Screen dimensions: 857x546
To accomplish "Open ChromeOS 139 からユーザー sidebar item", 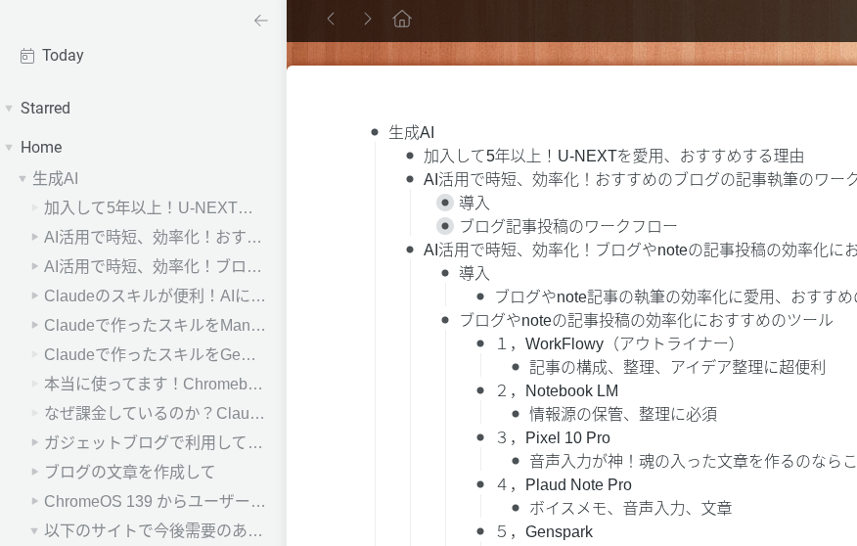I will pyautogui.click(x=155, y=501).
